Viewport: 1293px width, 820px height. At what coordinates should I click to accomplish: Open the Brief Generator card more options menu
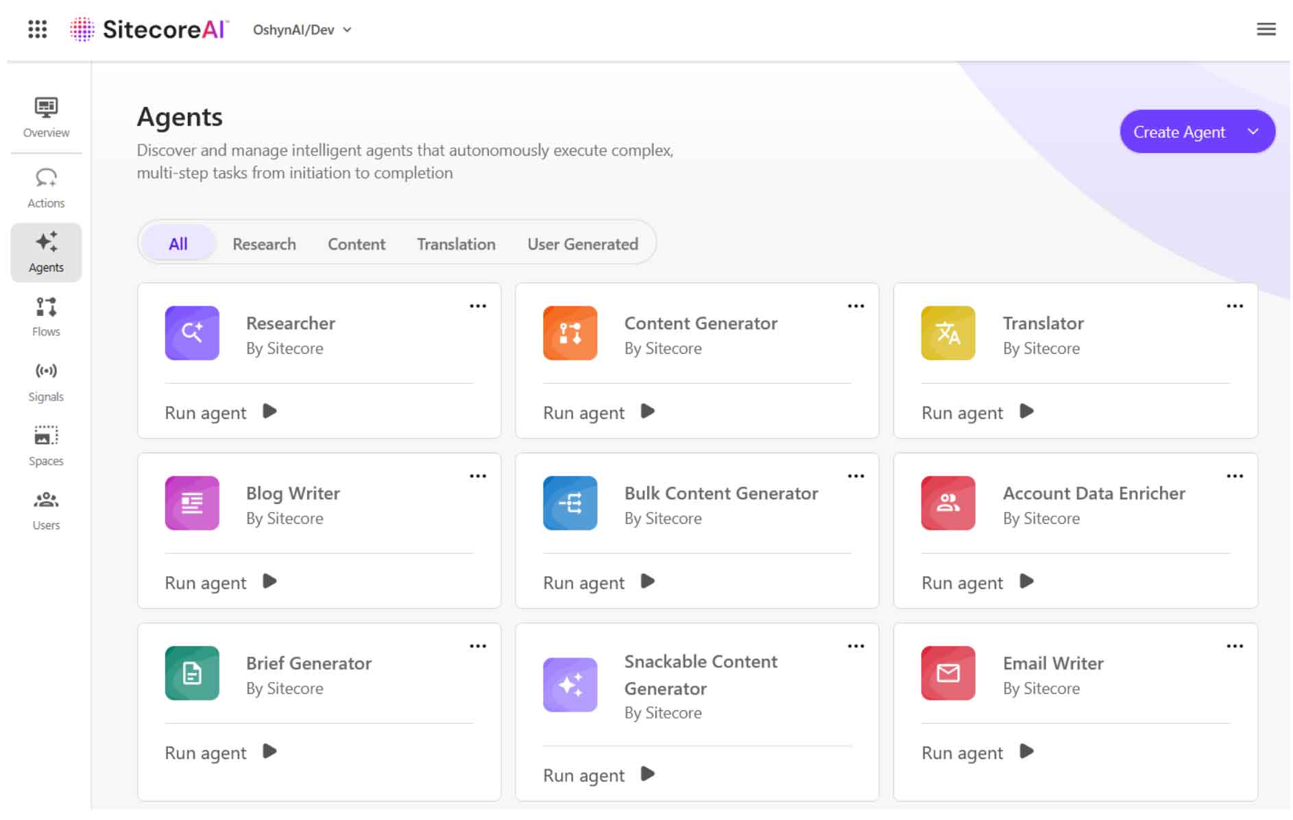478,647
